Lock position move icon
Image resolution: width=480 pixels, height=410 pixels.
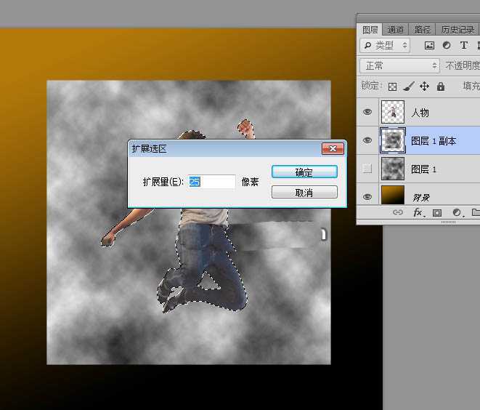point(425,86)
